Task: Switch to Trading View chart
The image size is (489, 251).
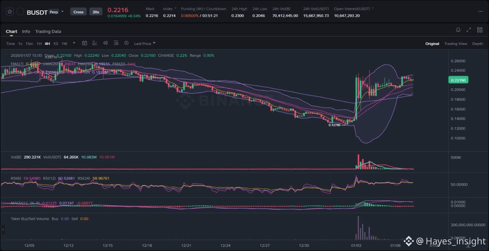Action: point(456,44)
